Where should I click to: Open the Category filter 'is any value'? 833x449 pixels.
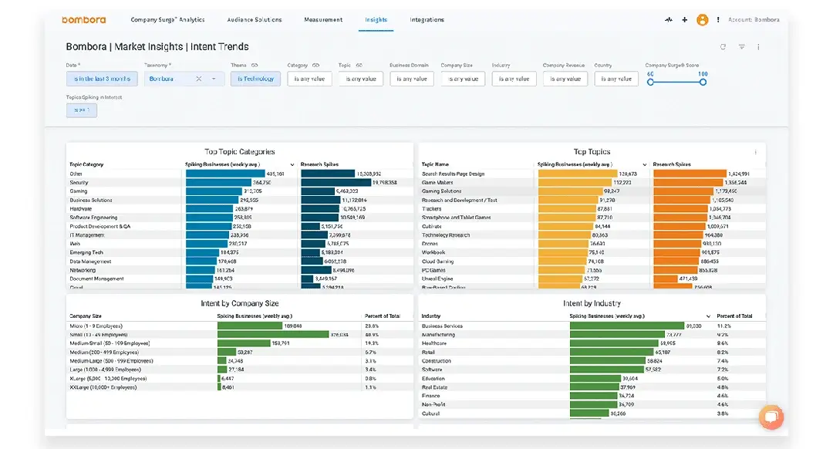coord(310,79)
